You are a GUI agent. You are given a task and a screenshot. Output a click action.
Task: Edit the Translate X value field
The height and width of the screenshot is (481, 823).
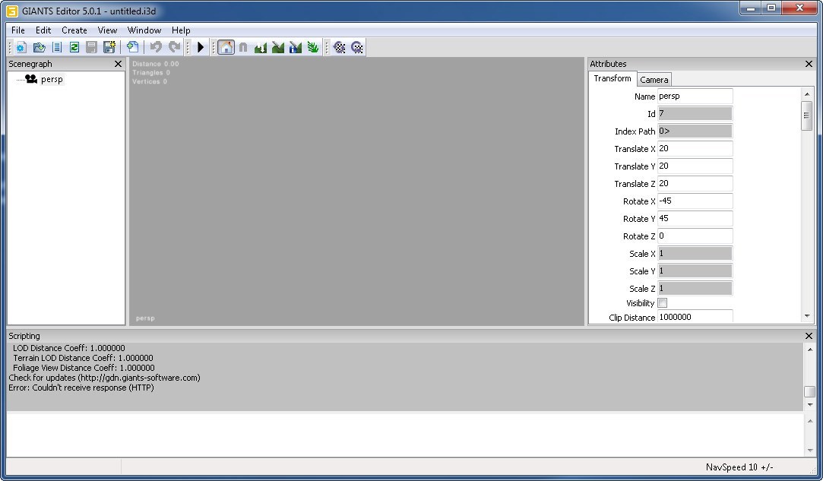point(694,148)
